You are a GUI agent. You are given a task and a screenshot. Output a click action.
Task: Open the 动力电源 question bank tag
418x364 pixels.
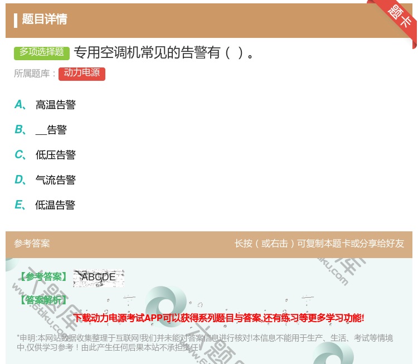click(82, 74)
